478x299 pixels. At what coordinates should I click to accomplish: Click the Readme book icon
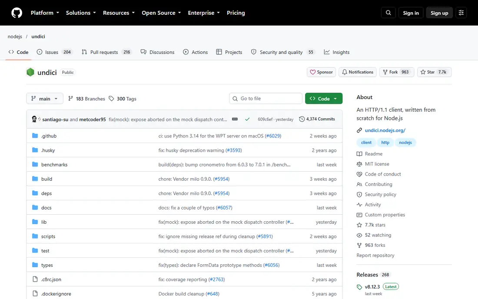coord(359,154)
